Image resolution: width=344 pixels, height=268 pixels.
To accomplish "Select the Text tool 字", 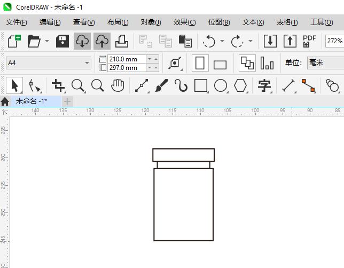I will (x=264, y=85).
